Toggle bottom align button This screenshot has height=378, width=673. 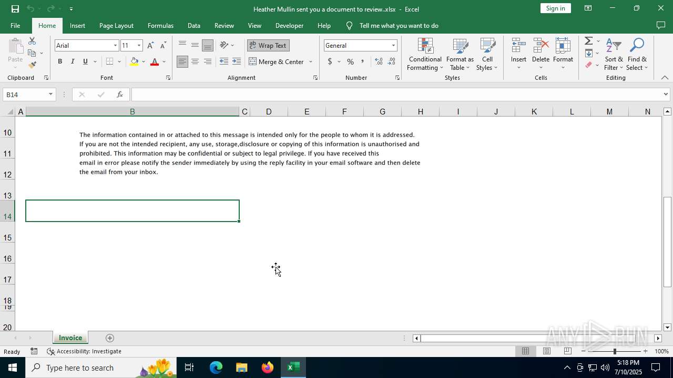tap(208, 45)
